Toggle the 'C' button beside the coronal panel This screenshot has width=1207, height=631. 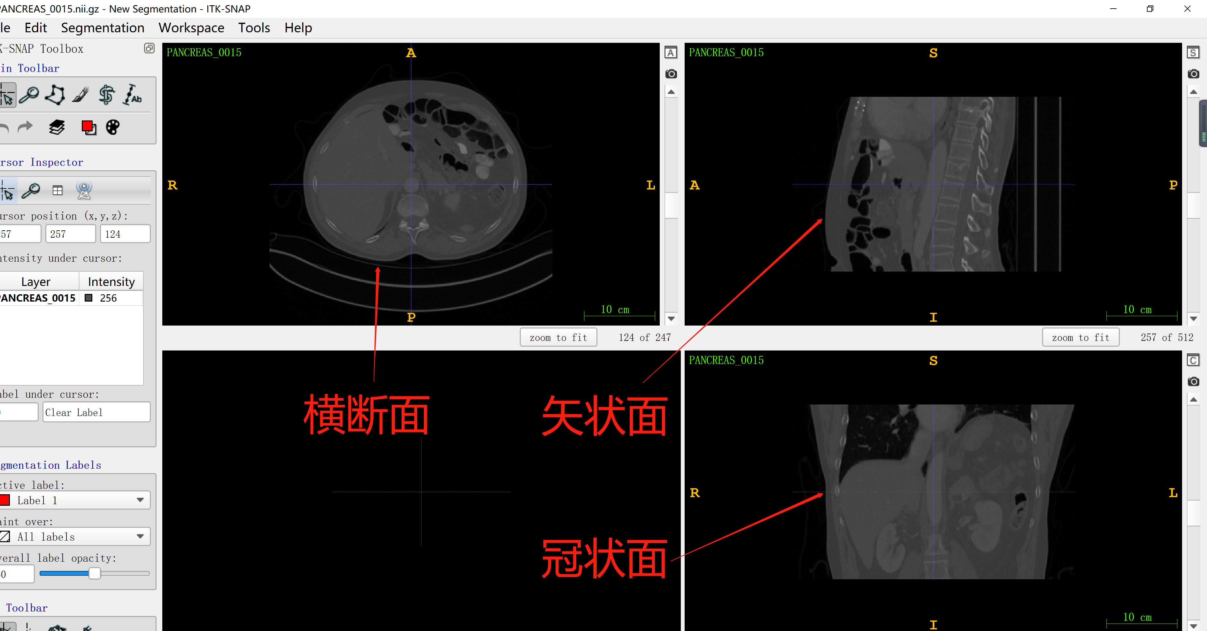(x=1193, y=360)
